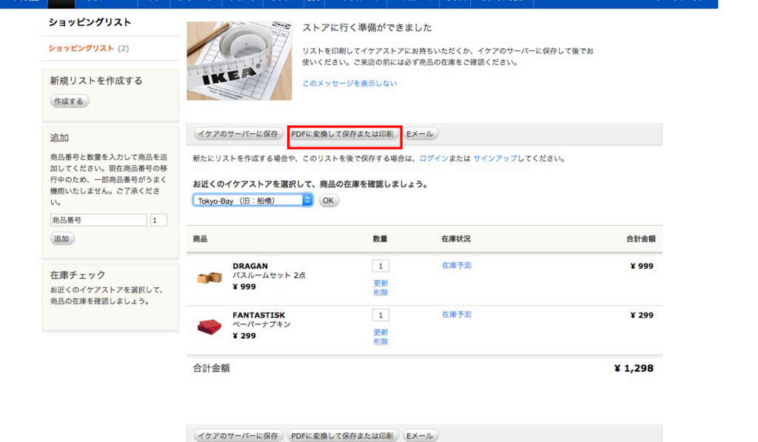Click top イケアのサーバーに保存 button
The image size is (758, 442).
pyautogui.click(x=238, y=134)
